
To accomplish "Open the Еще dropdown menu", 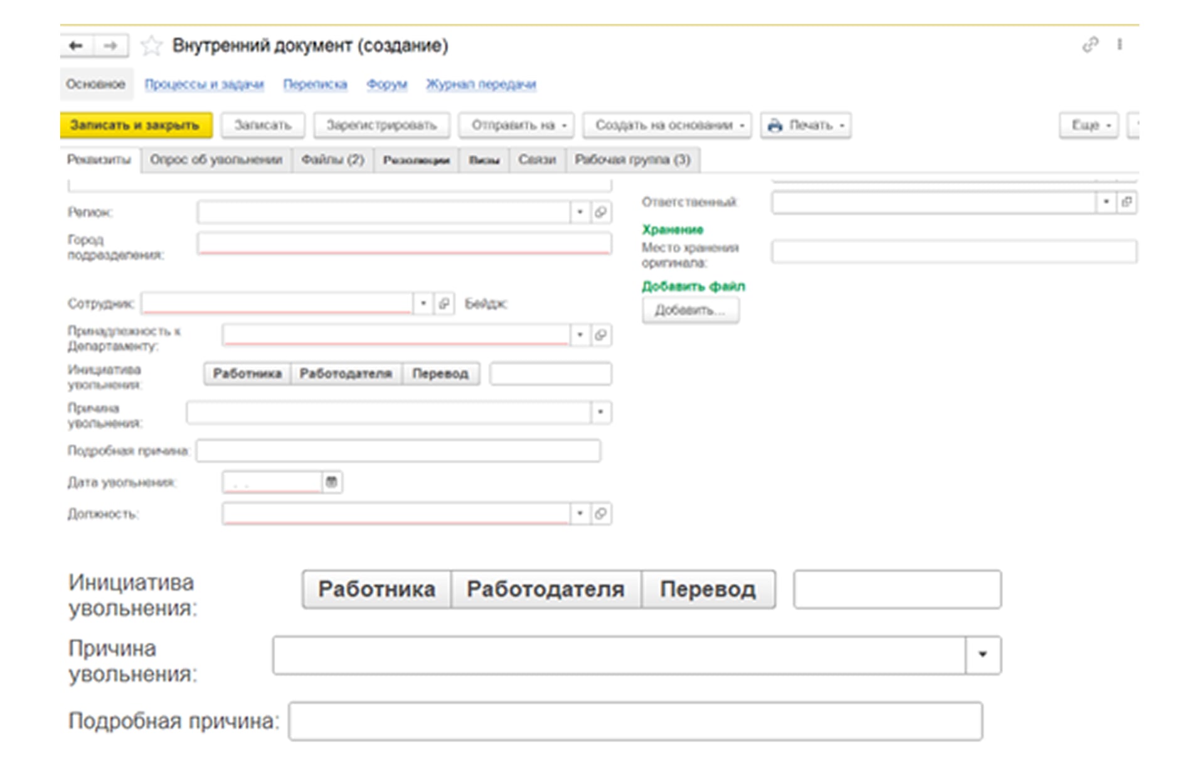I will pyautogui.click(x=1088, y=125).
